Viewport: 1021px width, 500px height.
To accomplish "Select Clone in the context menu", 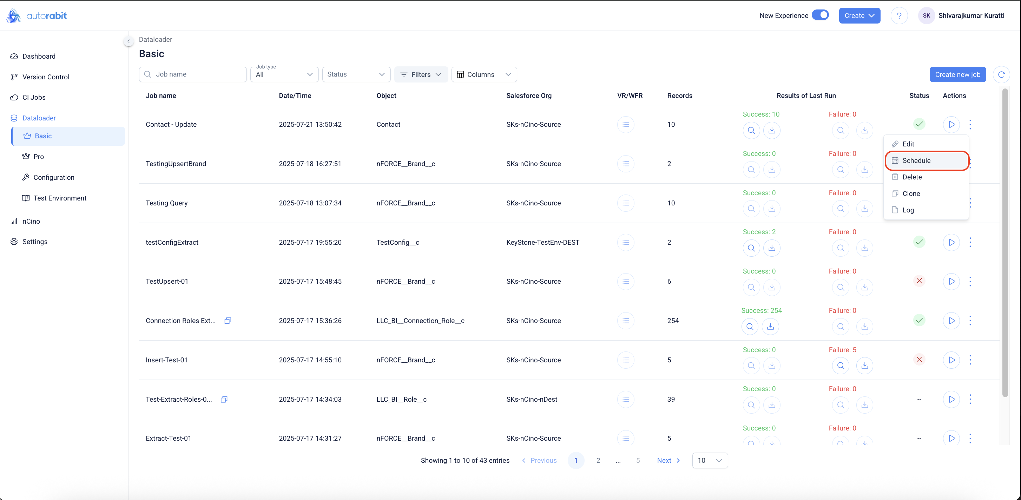I will (x=911, y=193).
